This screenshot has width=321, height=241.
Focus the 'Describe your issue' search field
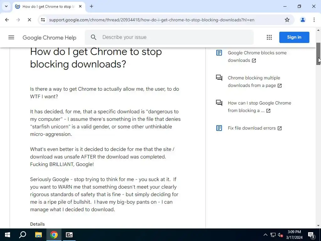point(169,37)
